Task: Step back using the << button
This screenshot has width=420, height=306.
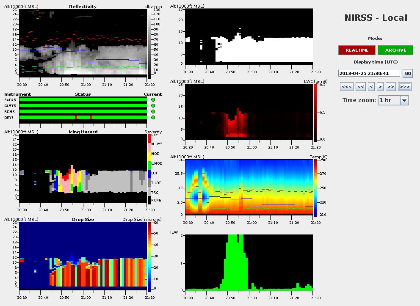Action: [360, 87]
